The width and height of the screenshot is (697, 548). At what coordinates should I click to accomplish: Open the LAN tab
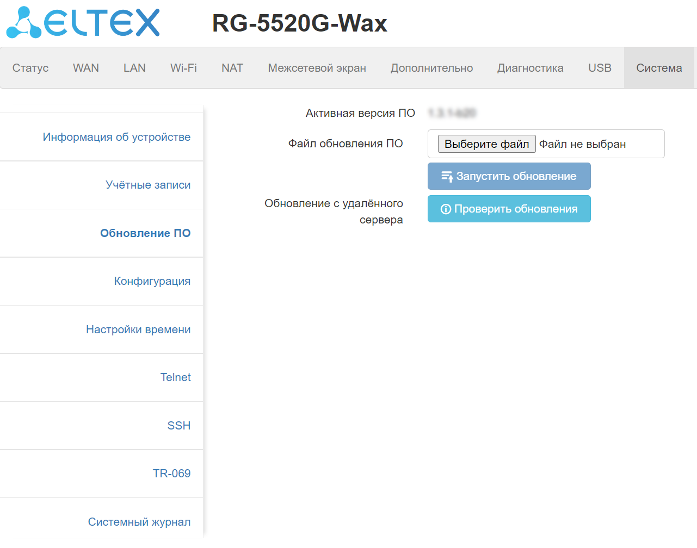pyautogui.click(x=134, y=68)
